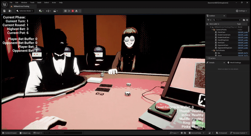Select the DealerDealCam actor
Image resolution: width=251 pixels, height=136 pixels.
tap(223, 37)
